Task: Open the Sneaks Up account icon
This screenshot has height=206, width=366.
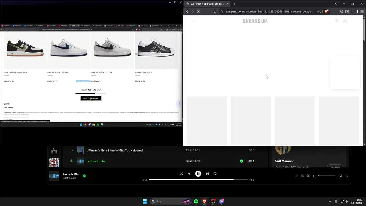Action: (345, 21)
